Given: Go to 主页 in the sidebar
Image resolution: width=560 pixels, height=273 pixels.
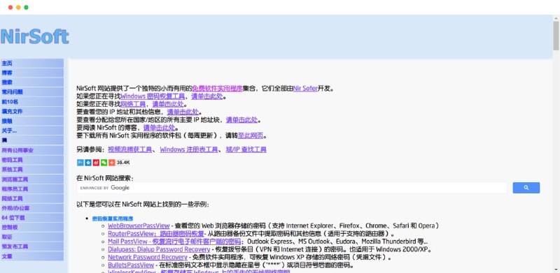Looking at the screenshot, I should (32, 64).
